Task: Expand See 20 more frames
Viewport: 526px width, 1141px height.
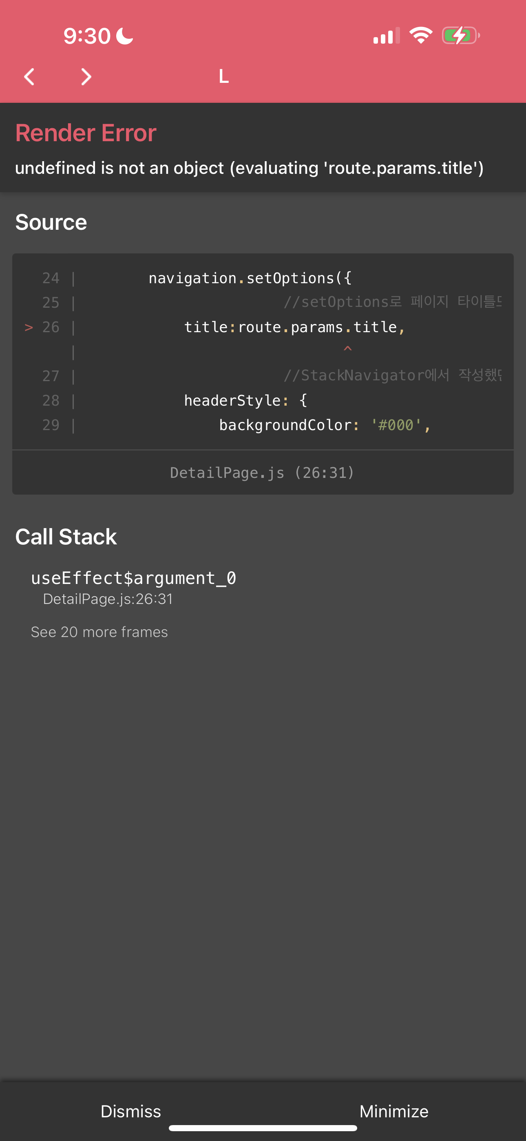Action: tap(99, 632)
